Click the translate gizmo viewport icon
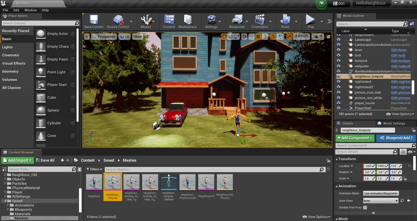 [224, 37]
